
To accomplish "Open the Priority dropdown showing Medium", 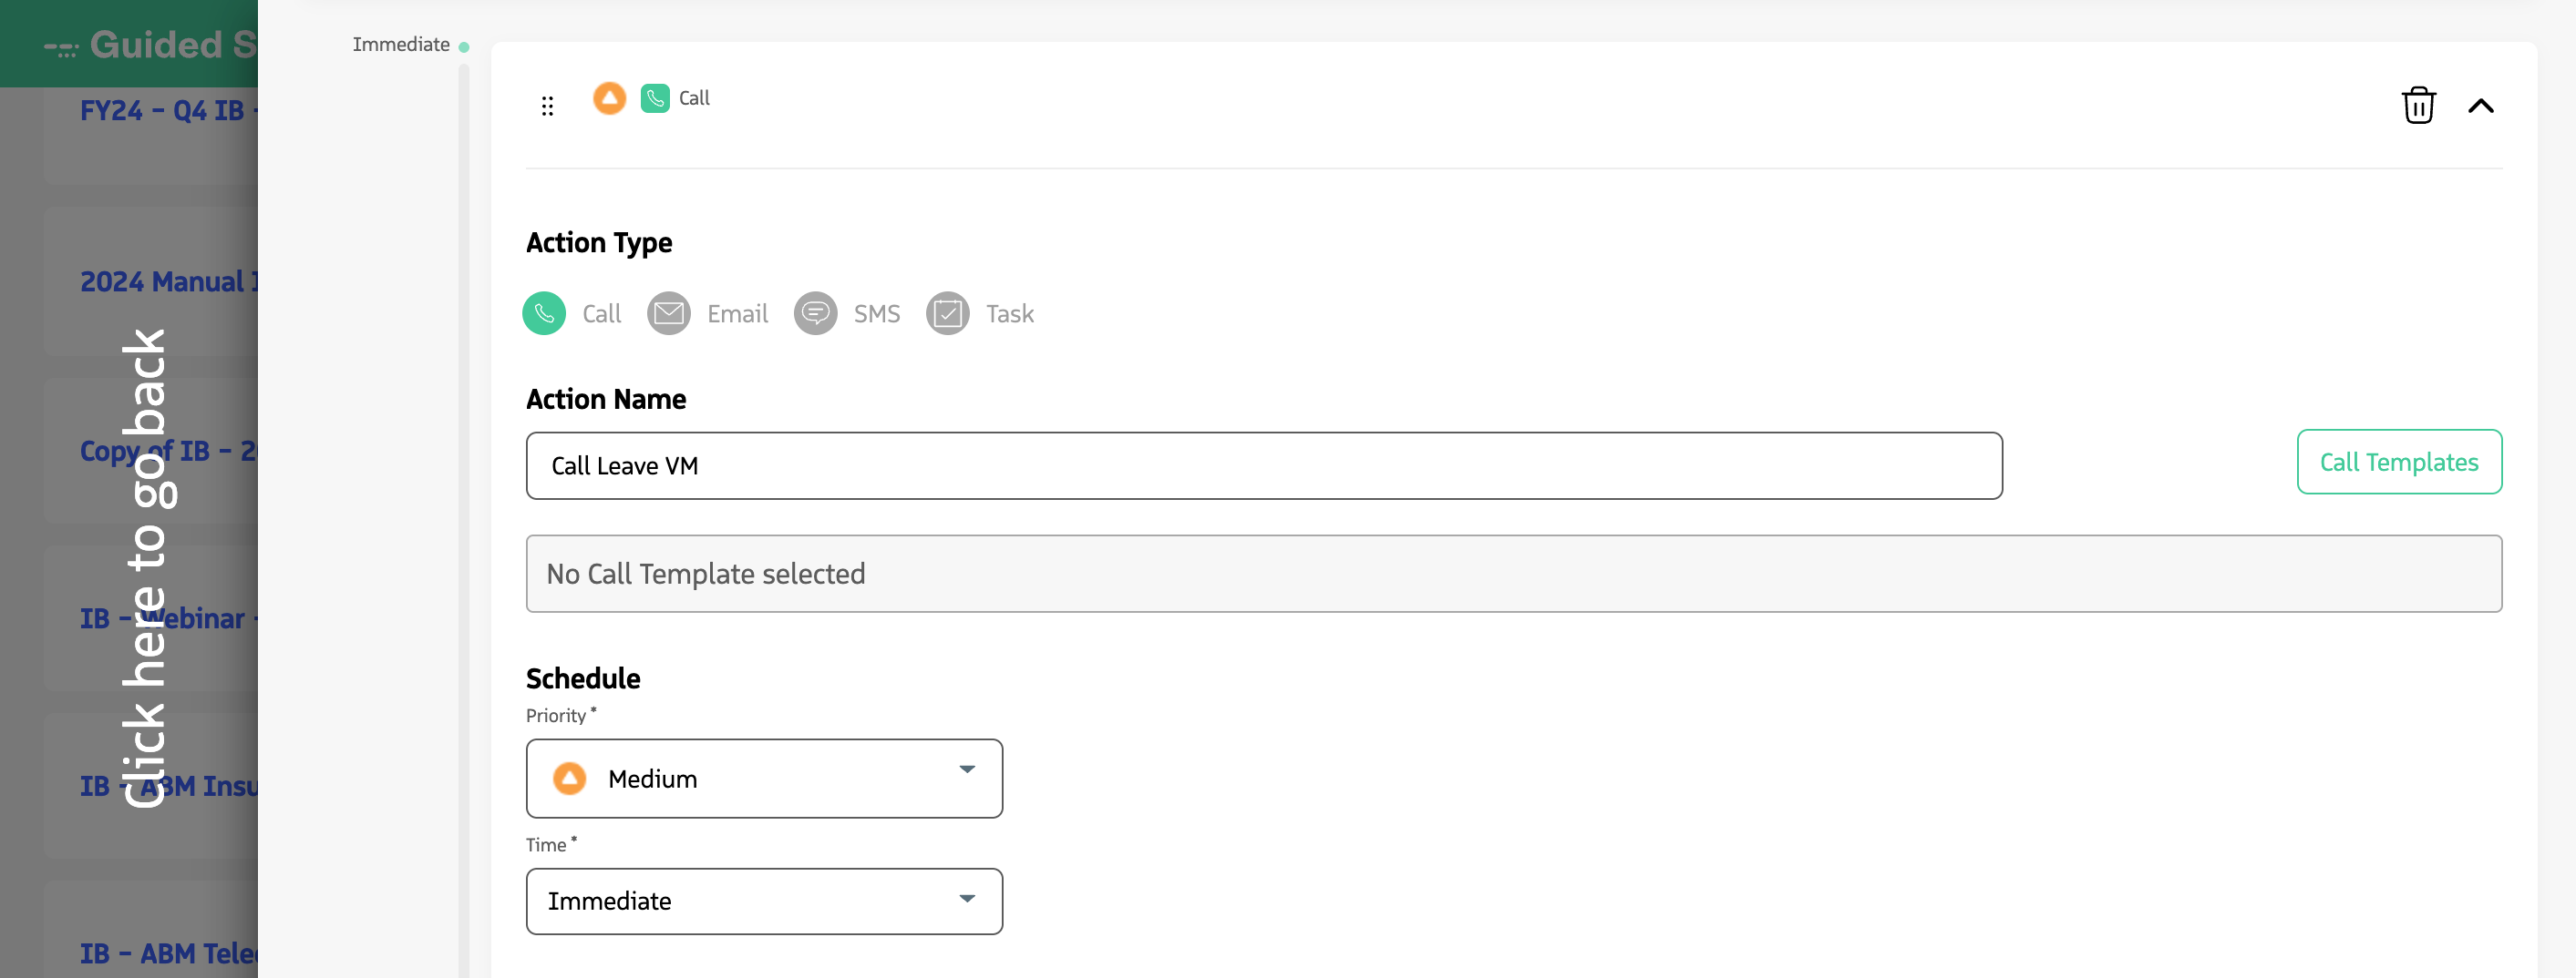I will pyautogui.click(x=763, y=779).
